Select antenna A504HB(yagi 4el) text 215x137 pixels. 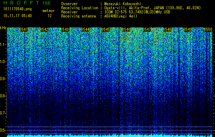tap(121, 16)
